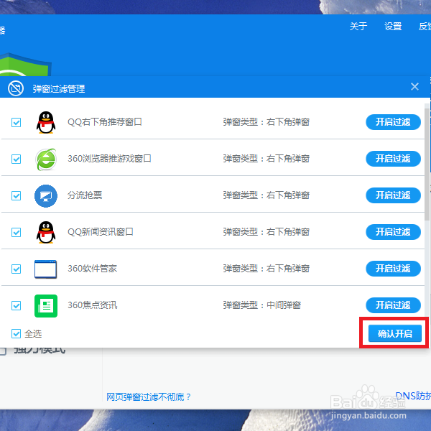
Task: Open the 反馈 menu in the header
Action: tap(425, 27)
